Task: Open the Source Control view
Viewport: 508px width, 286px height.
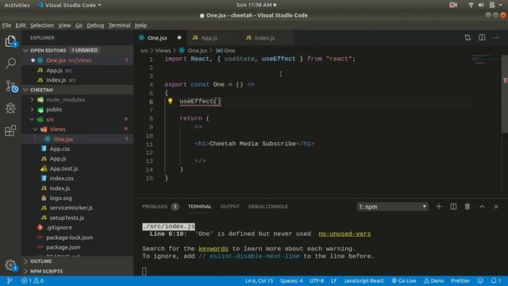Action: tap(11, 87)
